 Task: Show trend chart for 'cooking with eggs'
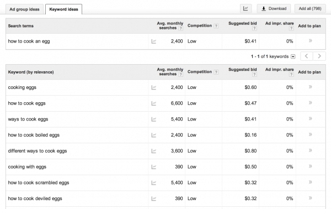(x=154, y=167)
